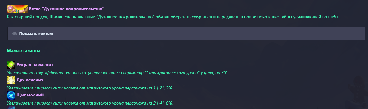
Task: Click the words оберегать собратьев in the branch description
Action: pyautogui.click(x=191, y=17)
